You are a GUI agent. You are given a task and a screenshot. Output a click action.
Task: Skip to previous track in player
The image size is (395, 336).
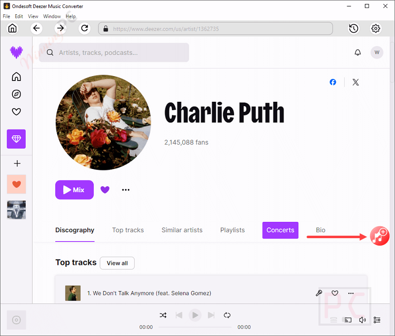tap(179, 315)
